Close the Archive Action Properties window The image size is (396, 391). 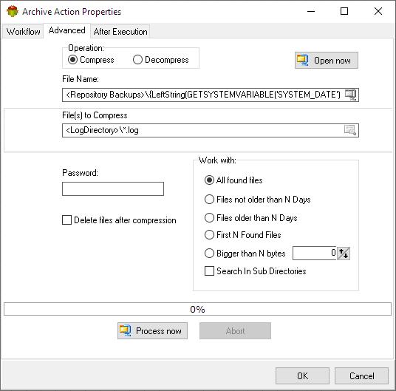(378, 11)
